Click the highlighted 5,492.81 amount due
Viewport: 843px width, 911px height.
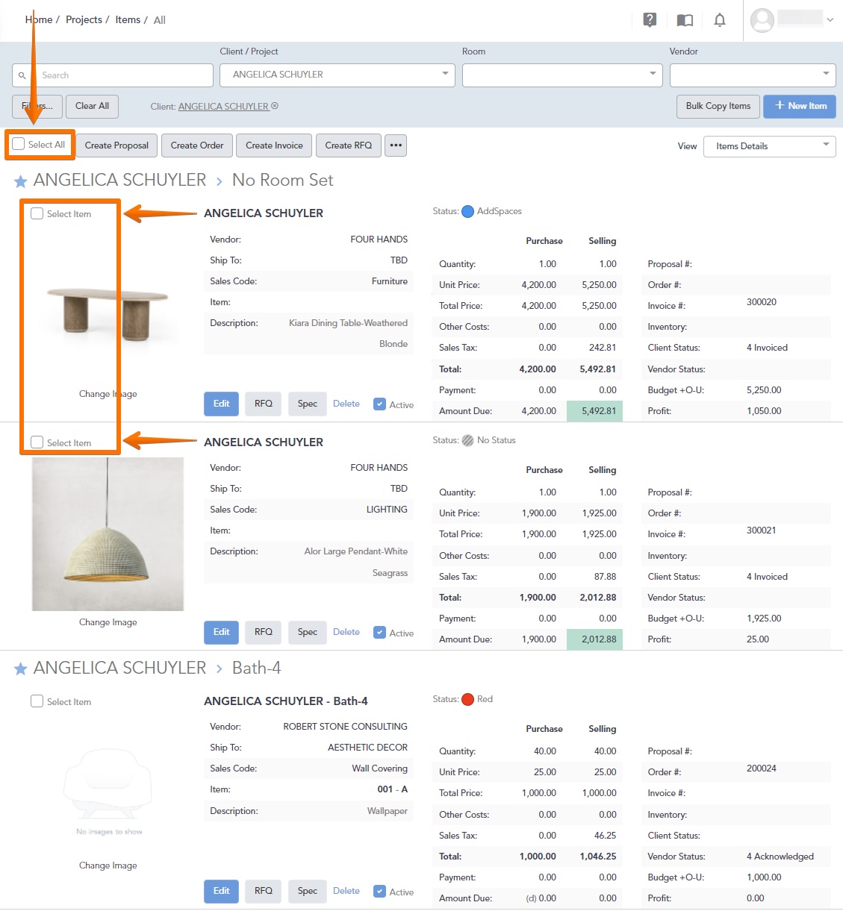594,411
